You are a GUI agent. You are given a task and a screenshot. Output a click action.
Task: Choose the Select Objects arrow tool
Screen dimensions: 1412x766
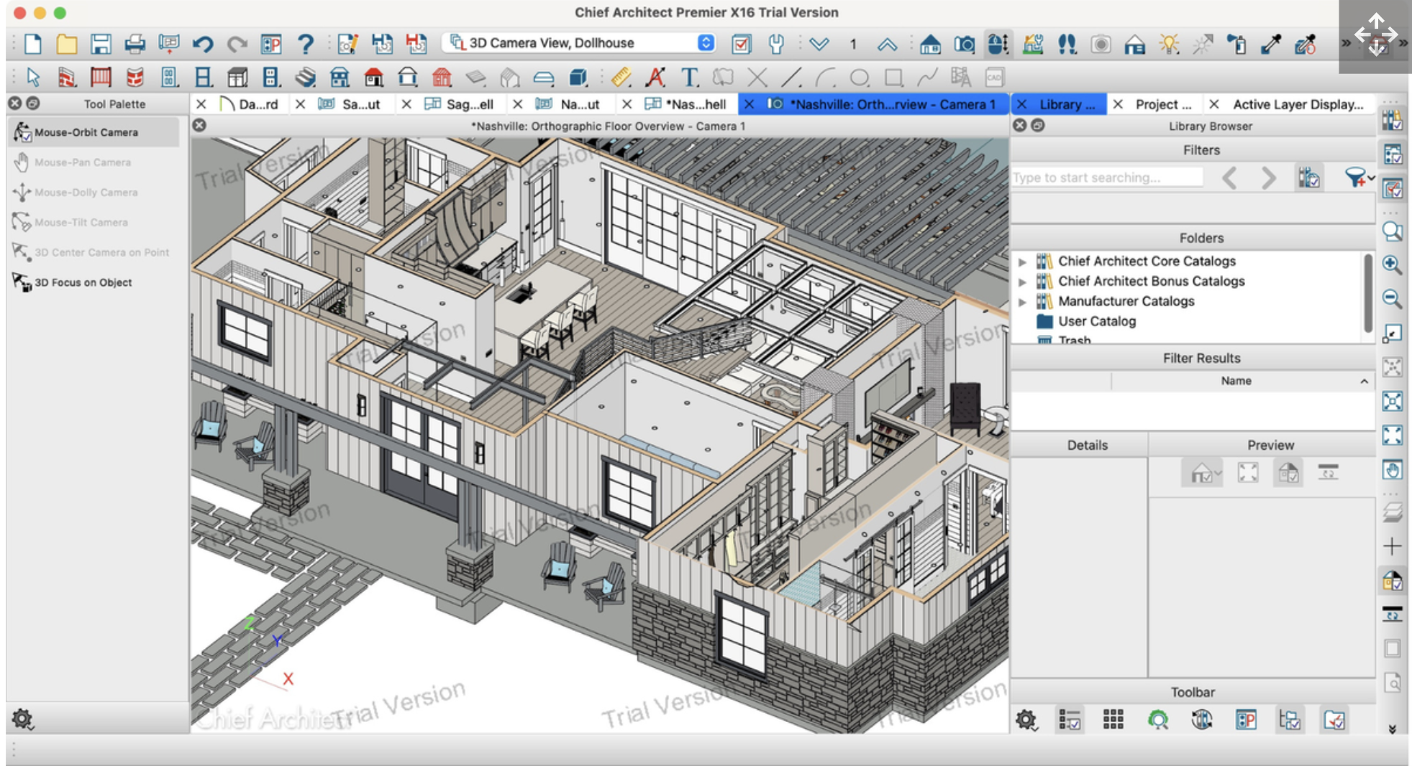(33, 77)
